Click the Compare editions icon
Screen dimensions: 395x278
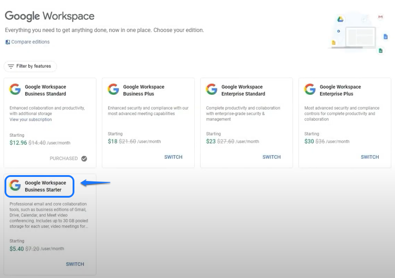click(x=8, y=42)
